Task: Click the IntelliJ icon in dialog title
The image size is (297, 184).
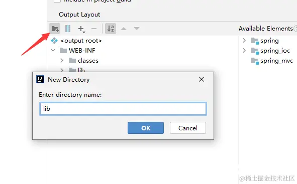Action: coord(40,79)
